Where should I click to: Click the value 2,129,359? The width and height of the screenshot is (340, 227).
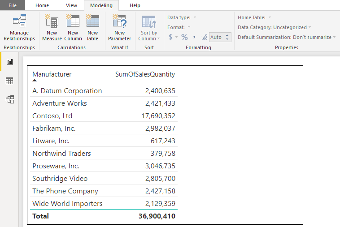click(160, 204)
